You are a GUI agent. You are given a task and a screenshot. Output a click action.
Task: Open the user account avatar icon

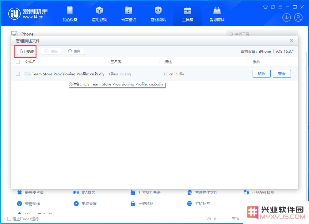298,17
